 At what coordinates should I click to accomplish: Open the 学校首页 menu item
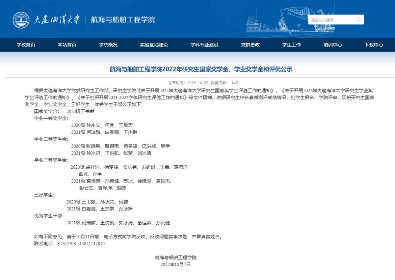26,45
